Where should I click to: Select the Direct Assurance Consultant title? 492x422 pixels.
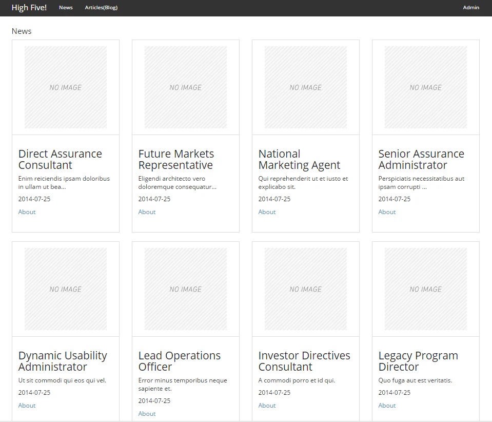coord(60,159)
